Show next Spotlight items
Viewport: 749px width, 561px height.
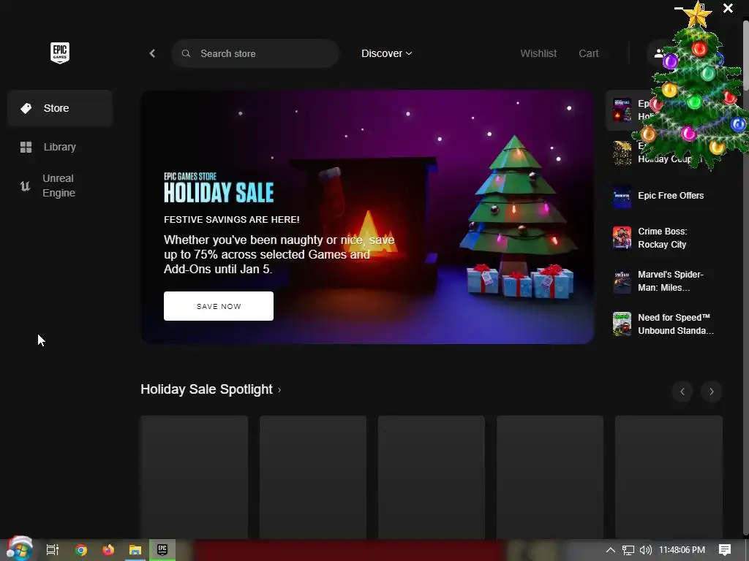[x=711, y=392]
